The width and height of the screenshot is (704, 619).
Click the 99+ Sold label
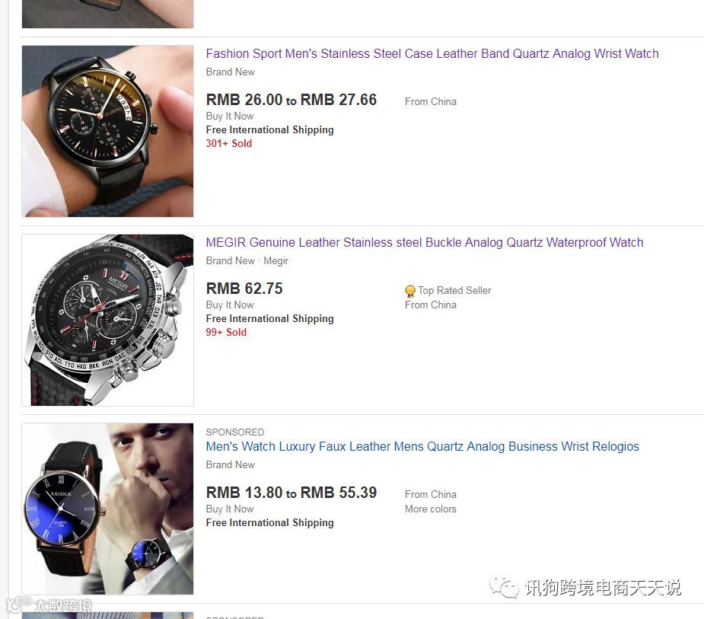226,332
